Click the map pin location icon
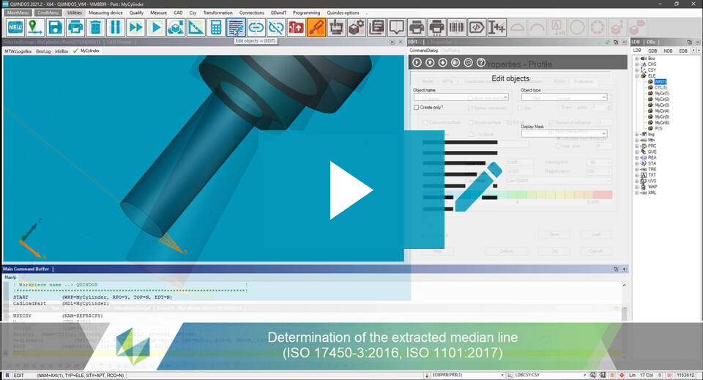703x380 pixels. point(35,27)
